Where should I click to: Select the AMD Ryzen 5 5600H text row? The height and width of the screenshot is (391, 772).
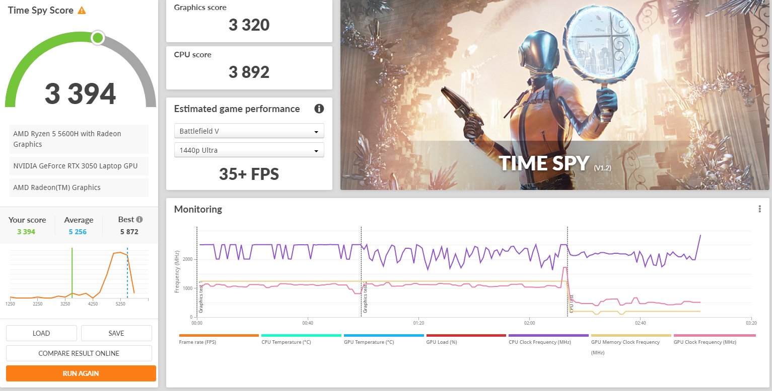point(79,139)
